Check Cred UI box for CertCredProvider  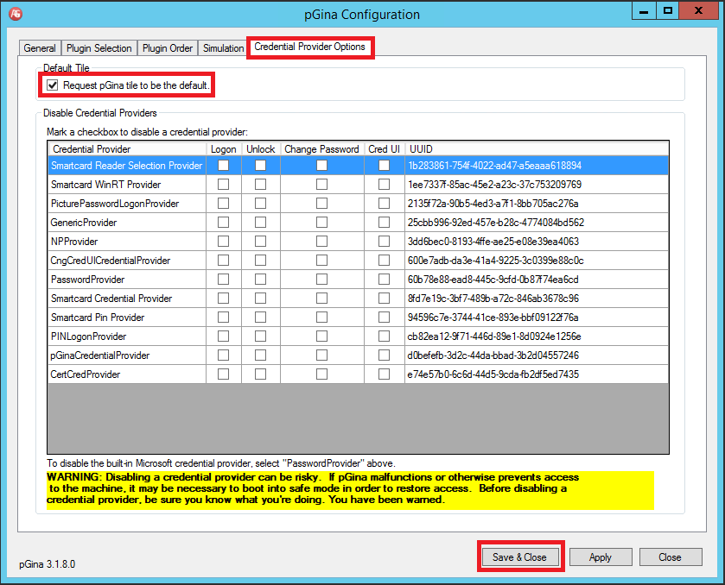(x=384, y=374)
